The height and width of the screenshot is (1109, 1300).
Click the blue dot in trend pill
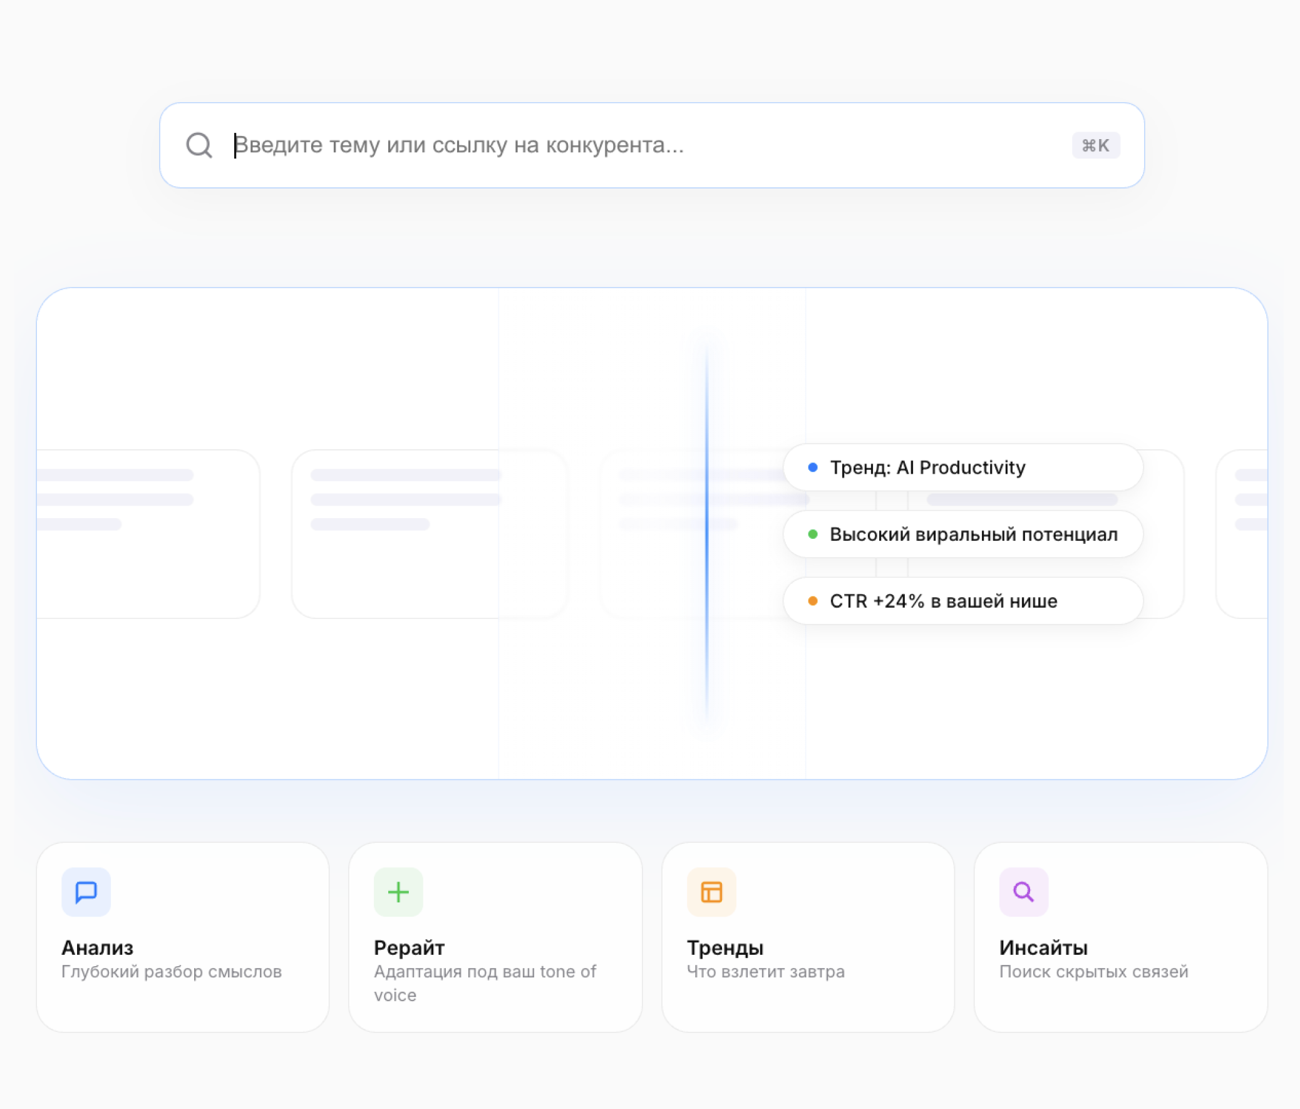[813, 467]
